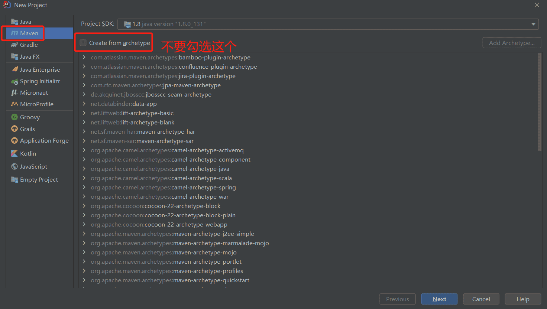Choose Java Enterprise project type
547x309 pixels.
tap(39, 69)
